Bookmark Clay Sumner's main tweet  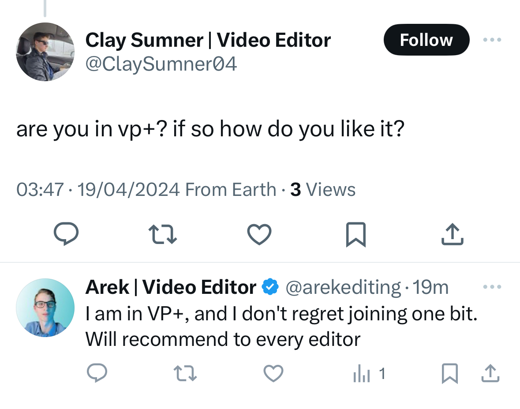[x=355, y=234]
